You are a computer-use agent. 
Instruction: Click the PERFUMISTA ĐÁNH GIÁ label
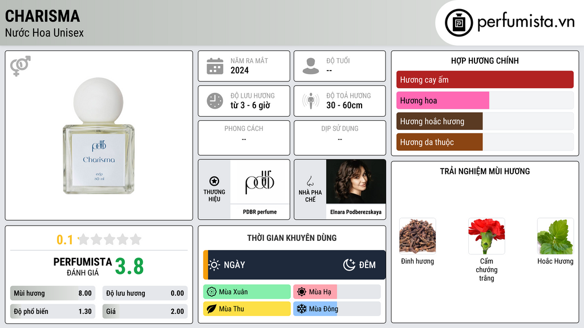click(83, 267)
